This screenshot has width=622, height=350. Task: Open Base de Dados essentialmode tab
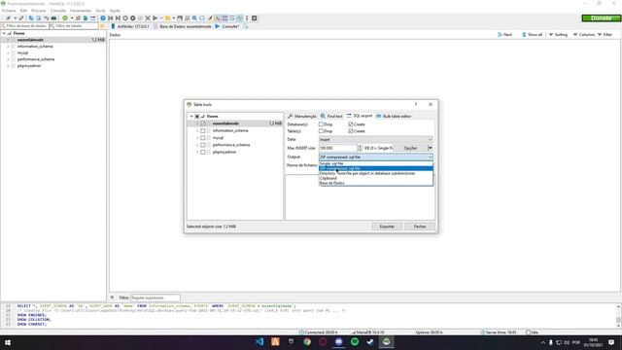tap(182, 26)
